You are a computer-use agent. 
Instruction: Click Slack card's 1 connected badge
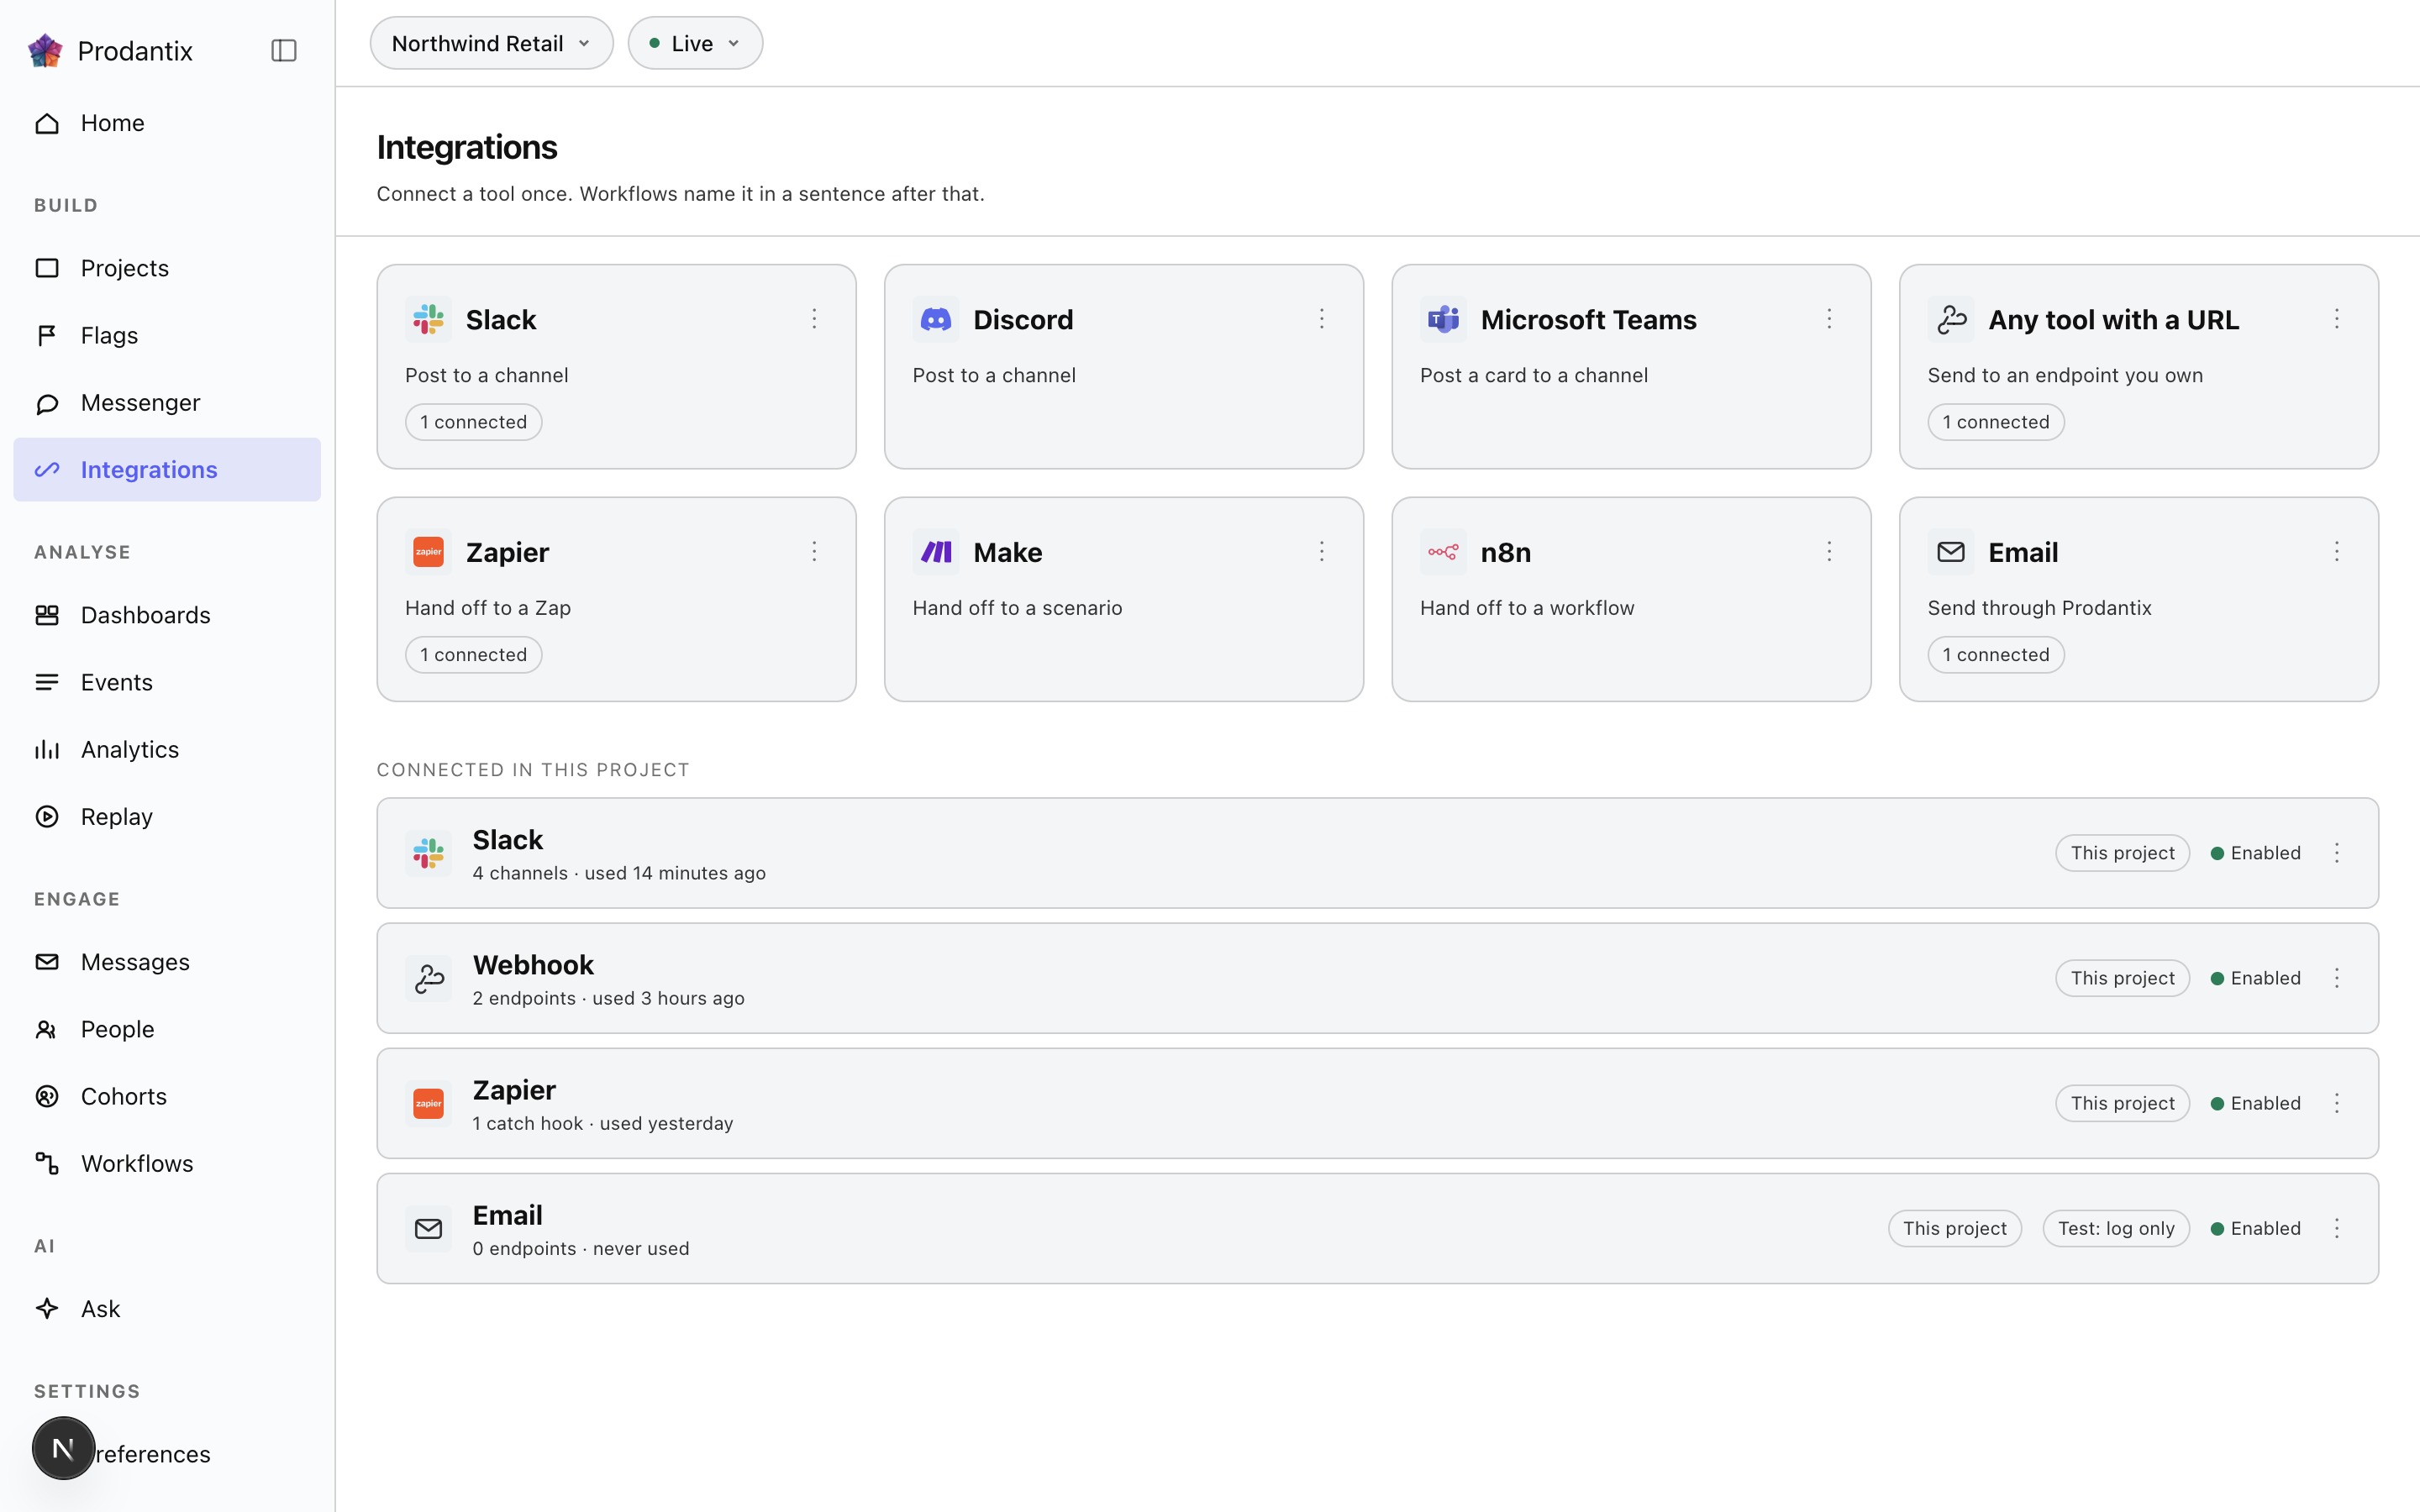click(473, 422)
